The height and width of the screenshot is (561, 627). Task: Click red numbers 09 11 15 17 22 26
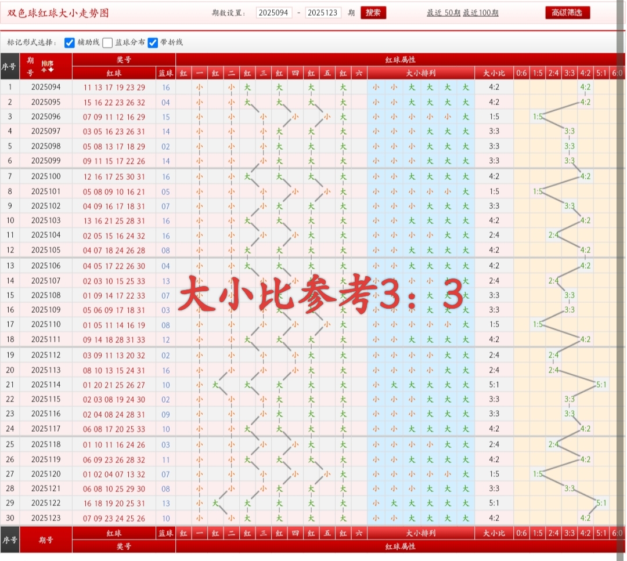coord(114,161)
